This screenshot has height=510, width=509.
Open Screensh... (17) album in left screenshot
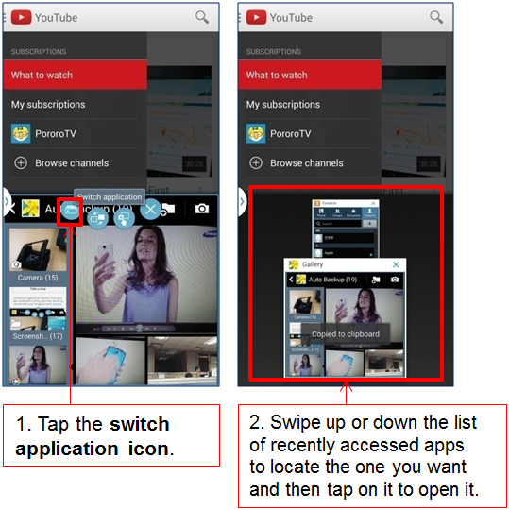pos(38,314)
